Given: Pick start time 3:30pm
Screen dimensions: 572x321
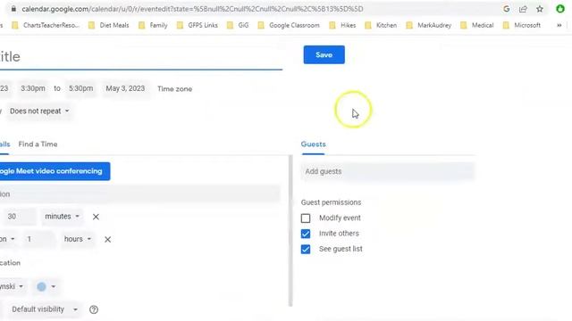Looking at the screenshot, I should (x=33, y=88).
